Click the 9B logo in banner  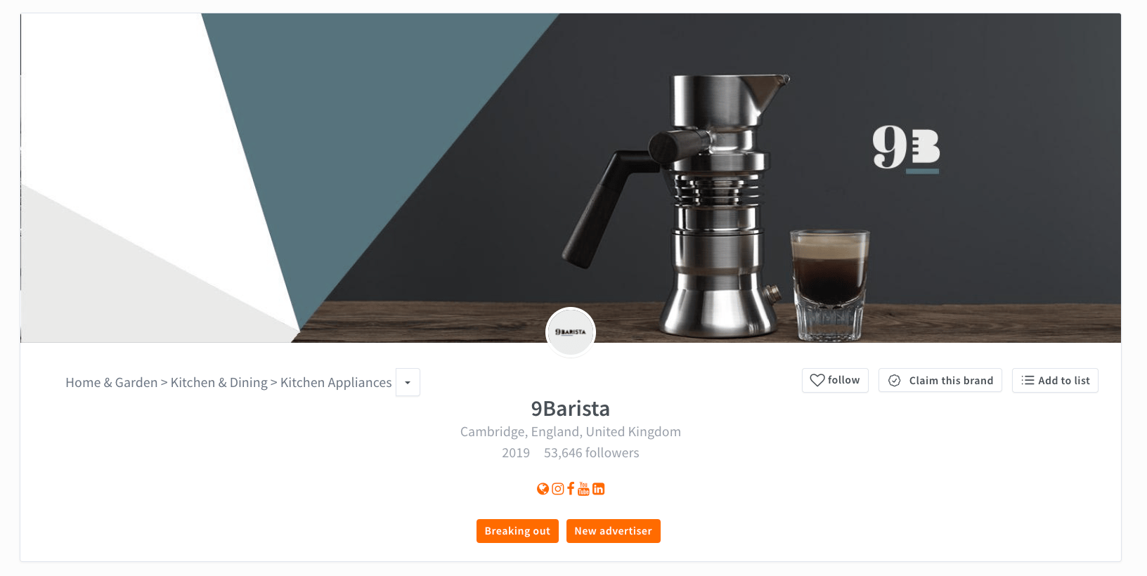906,148
